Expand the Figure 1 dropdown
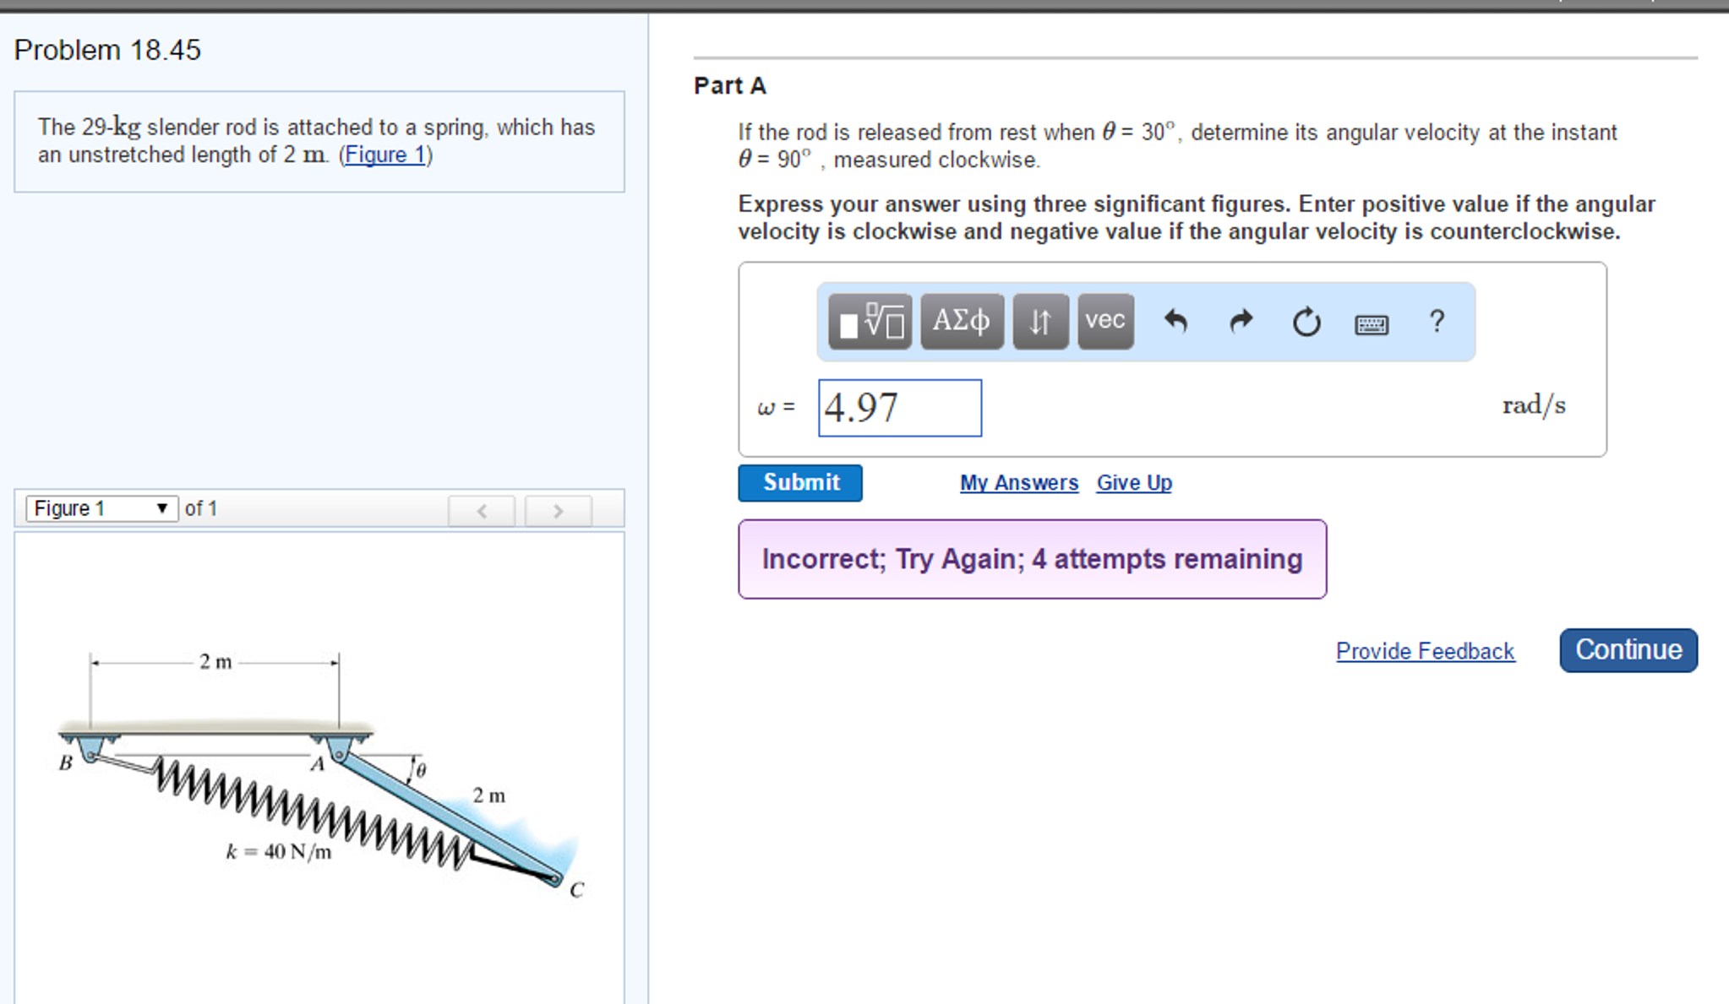1729x1004 pixels. tap(101, 508)
